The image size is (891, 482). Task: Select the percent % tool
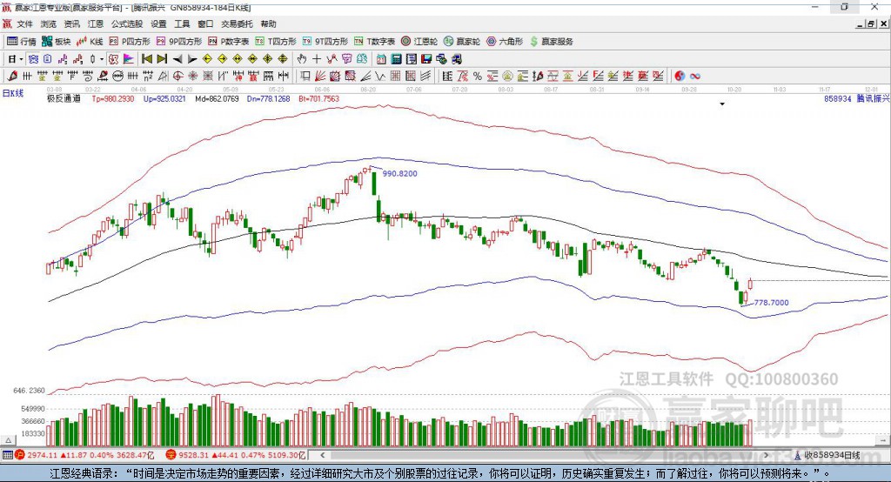tap(478, 77)
